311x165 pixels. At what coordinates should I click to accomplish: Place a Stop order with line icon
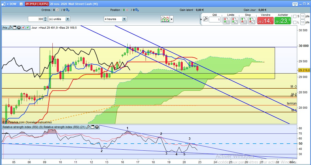pos(244,21)
